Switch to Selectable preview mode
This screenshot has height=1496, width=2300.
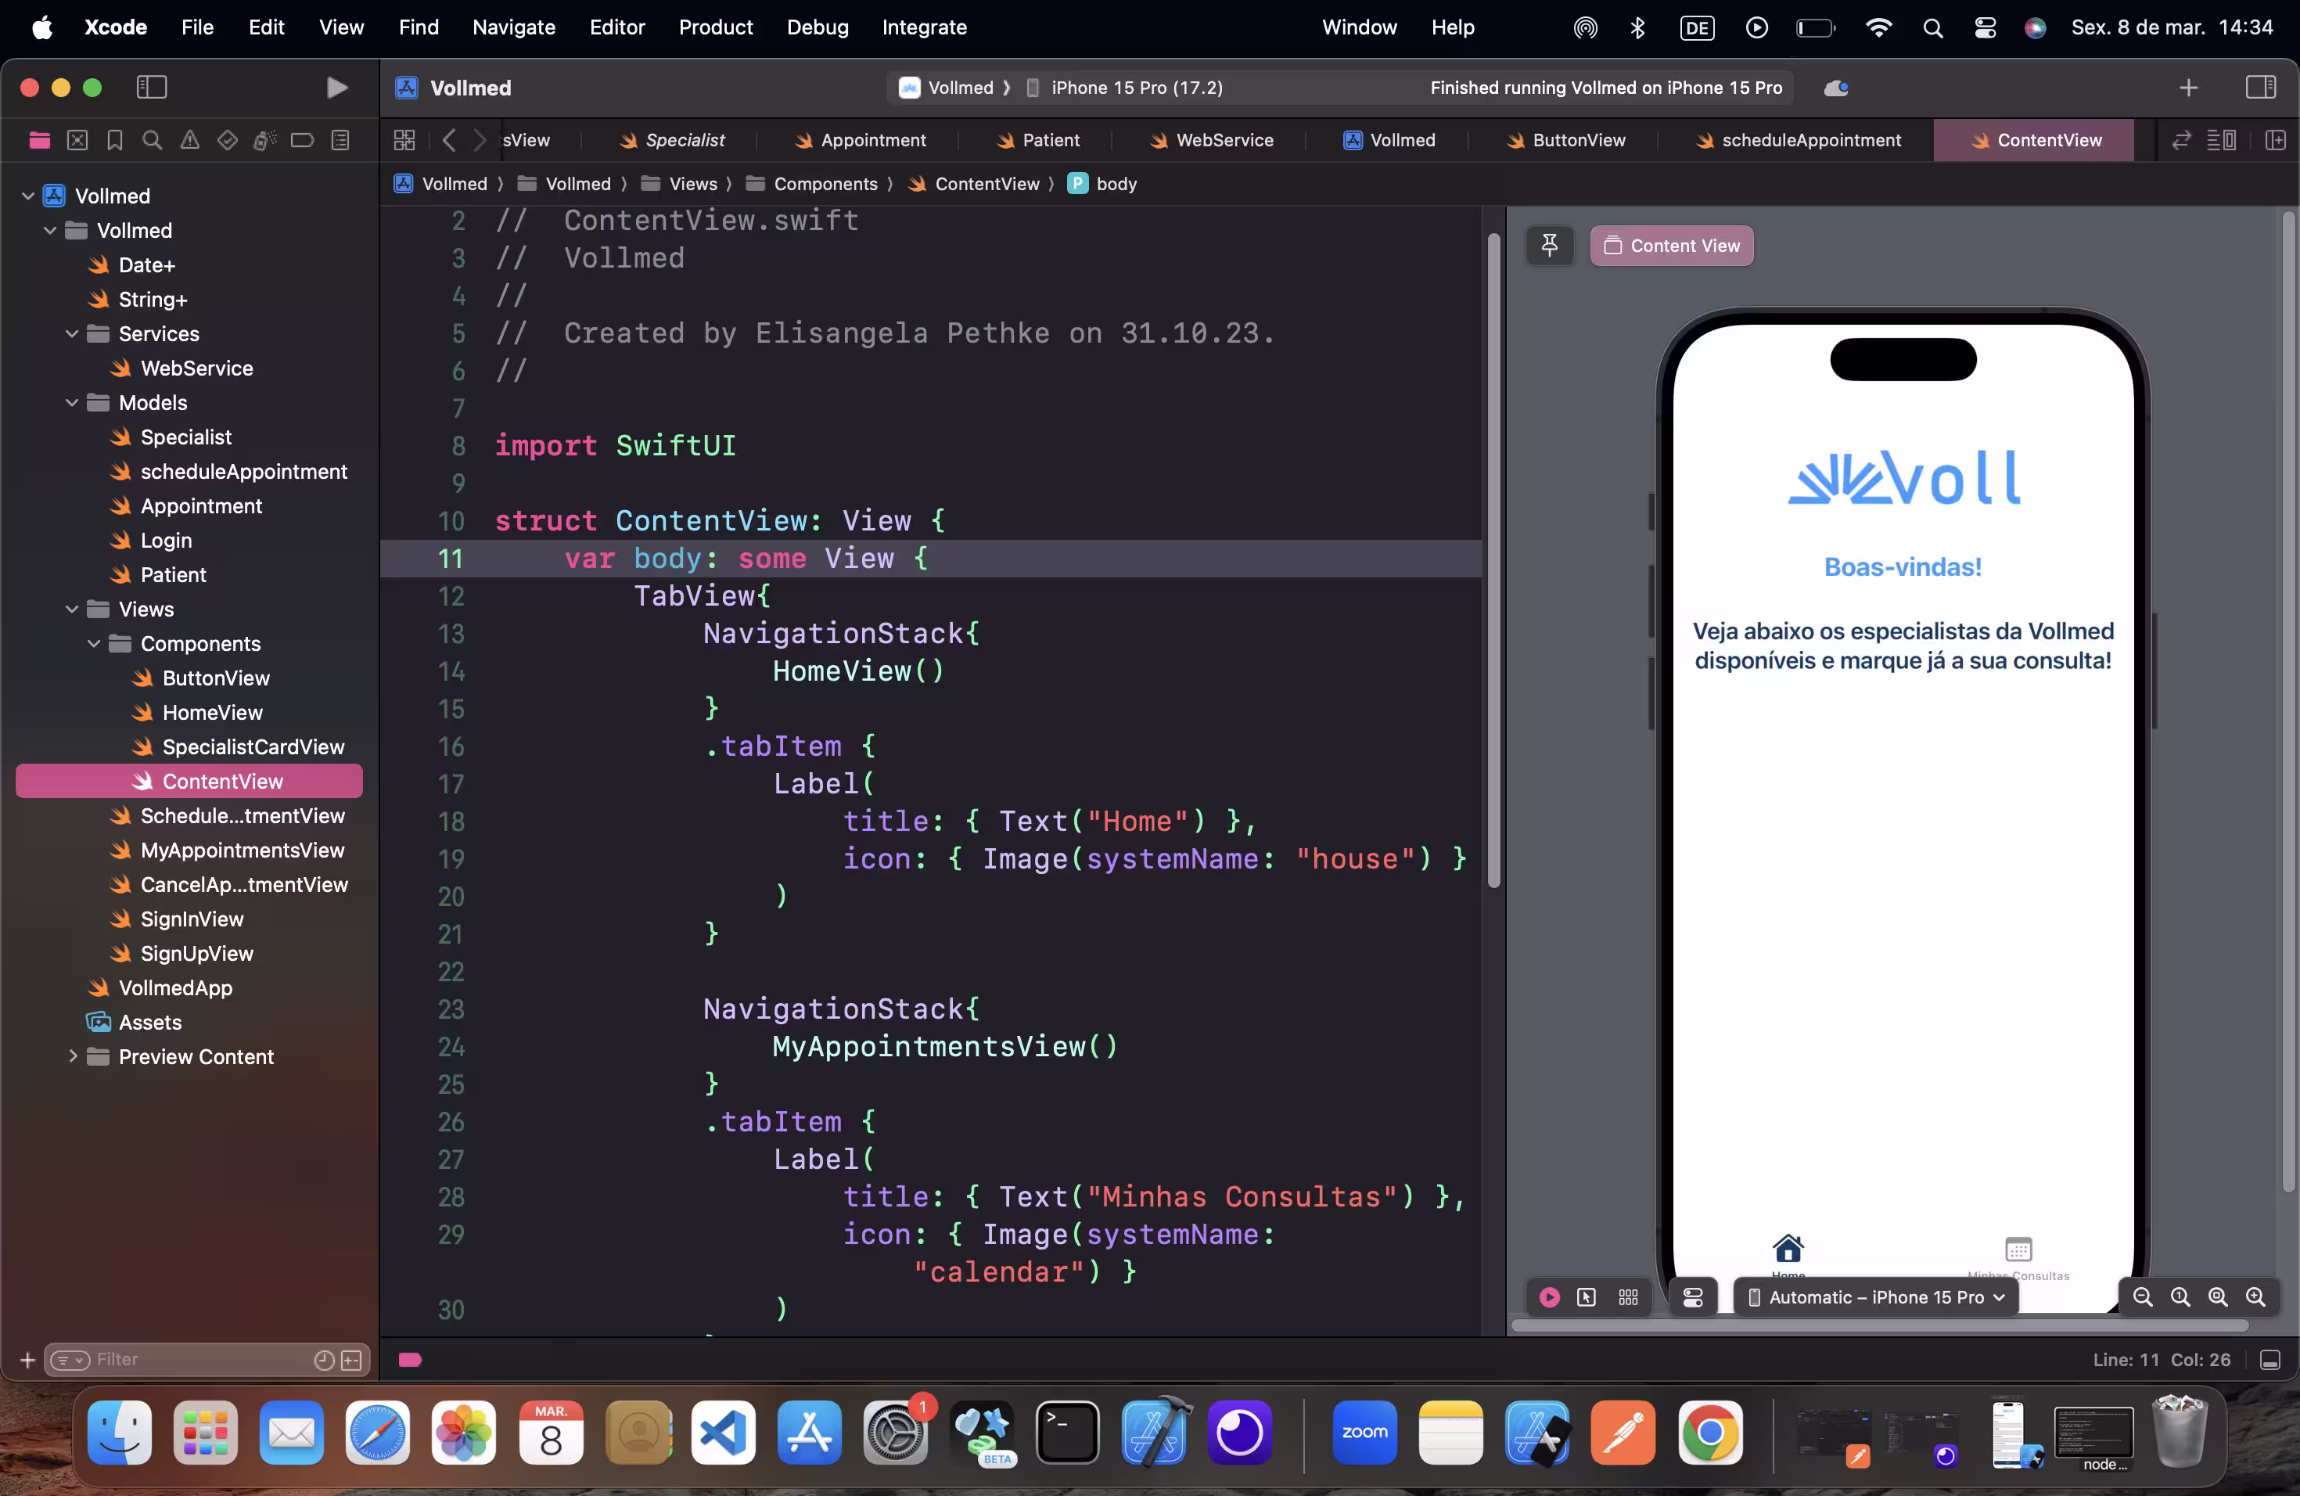click(x=1586, y=1297)
